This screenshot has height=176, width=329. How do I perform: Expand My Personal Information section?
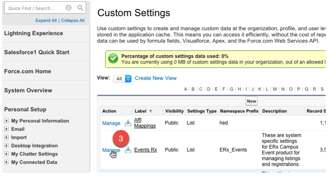click(x=6, y=121)
